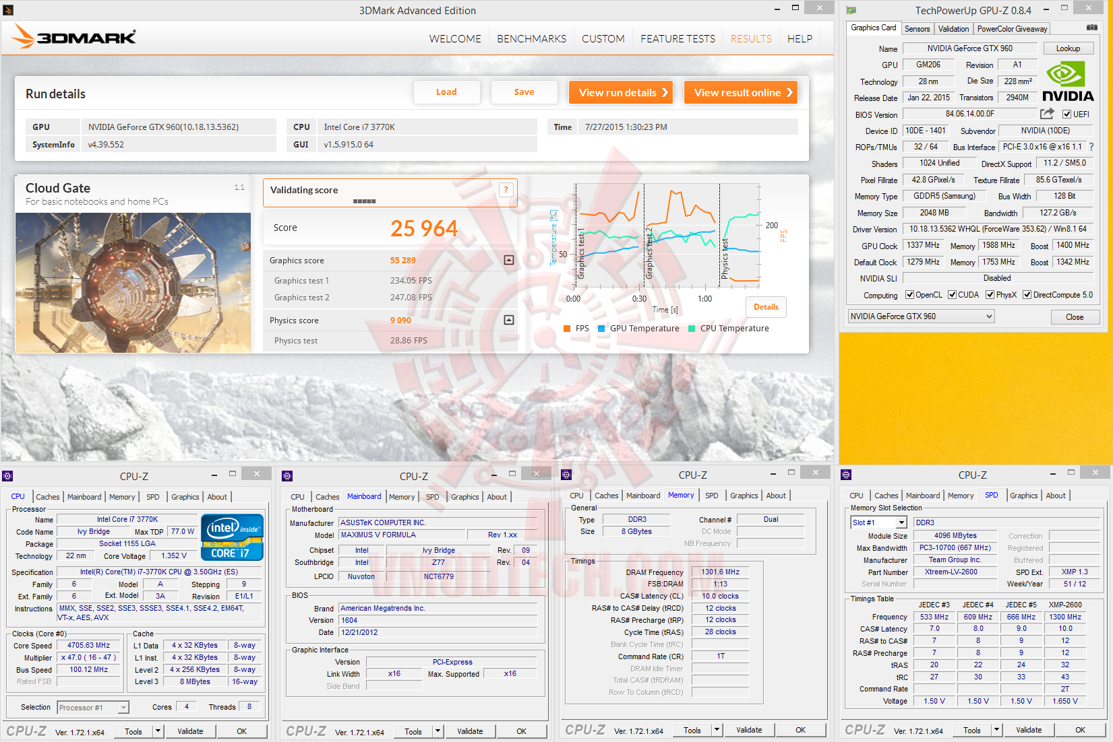Click the orange FPS legend swatch
Image resolution: width=1113 pixels, height=742 pixels.
point(567,329)
